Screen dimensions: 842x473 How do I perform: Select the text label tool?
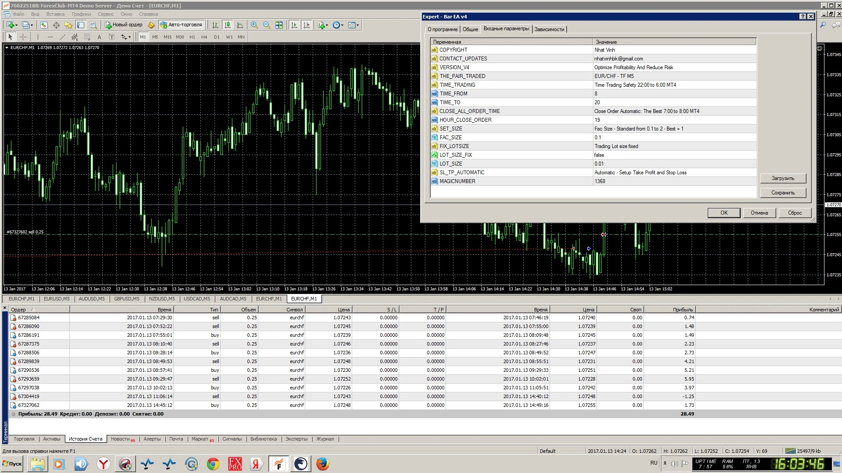click(111, 37)
